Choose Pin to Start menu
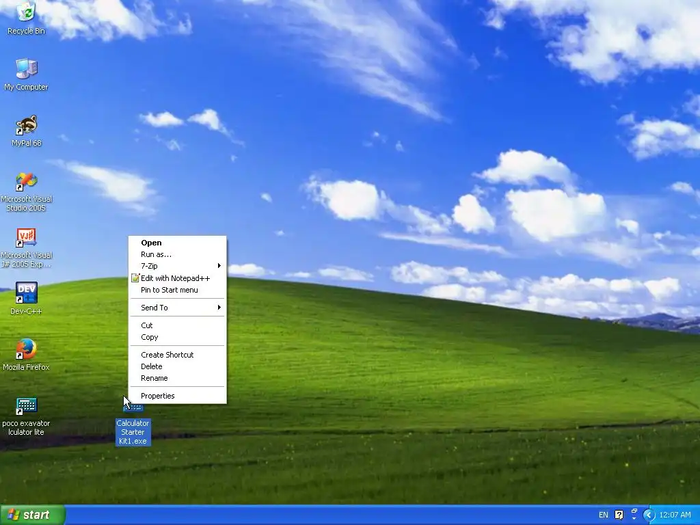 [177, 290]
